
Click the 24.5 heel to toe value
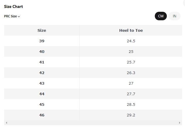tap(131, 41)
